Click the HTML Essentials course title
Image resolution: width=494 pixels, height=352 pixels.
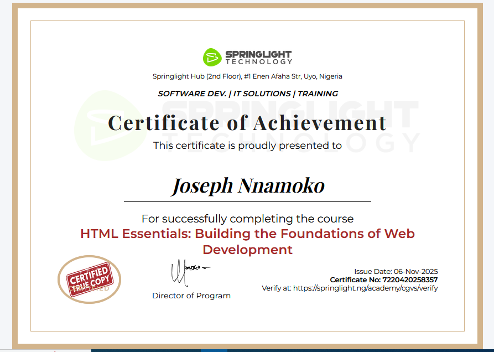[x=247, y=234]
